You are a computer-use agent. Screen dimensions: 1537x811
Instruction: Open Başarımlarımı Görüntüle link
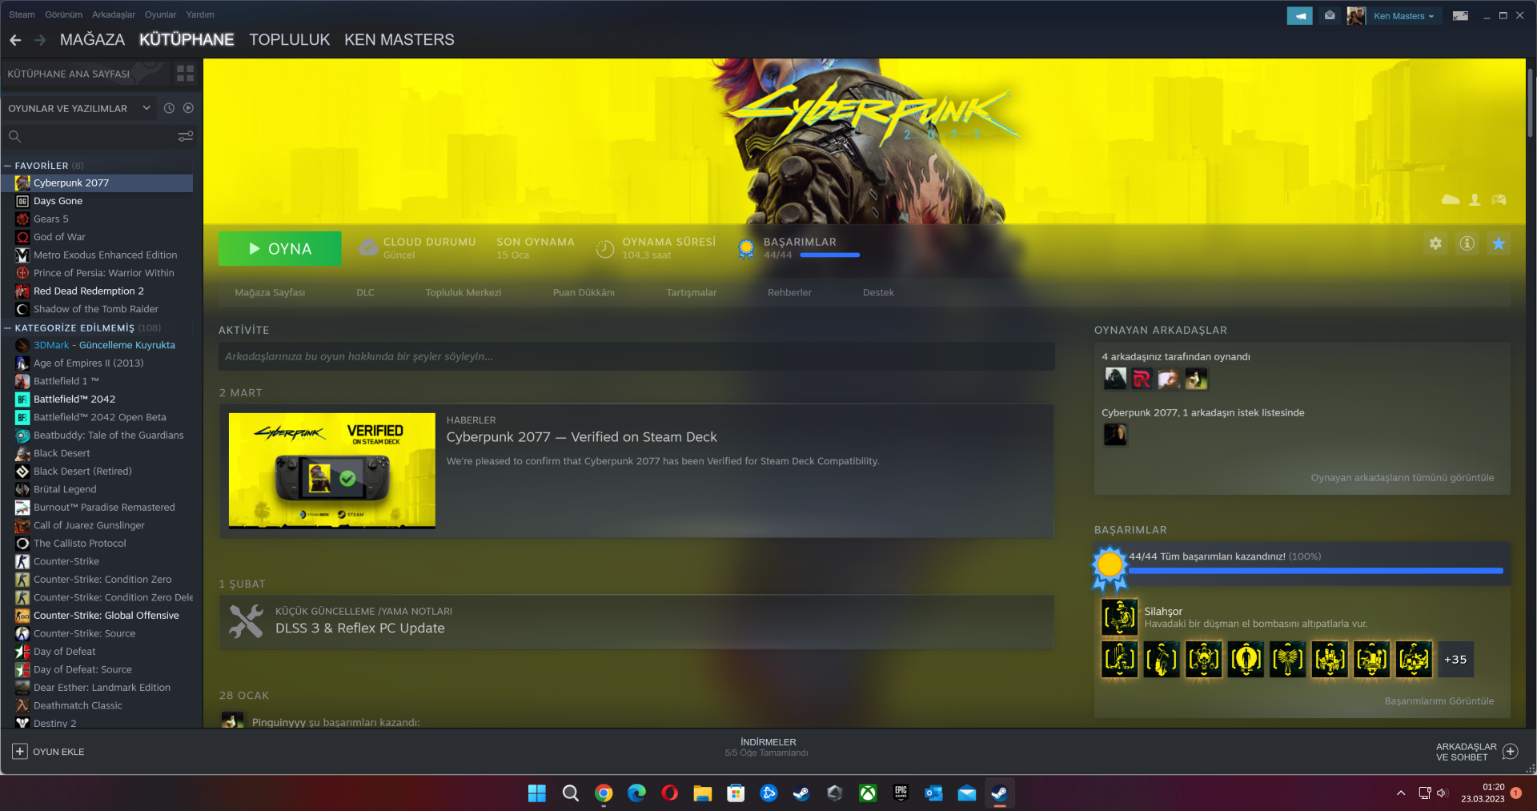tap(1439, 701)
